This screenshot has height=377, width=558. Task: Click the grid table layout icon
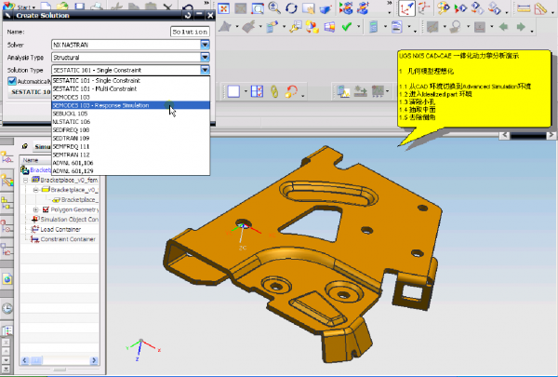pos(257,91)
